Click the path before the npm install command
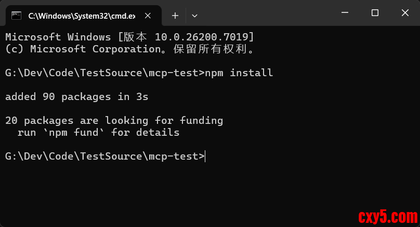This screenshot has height=227, width=420. [x=102, y=73]
